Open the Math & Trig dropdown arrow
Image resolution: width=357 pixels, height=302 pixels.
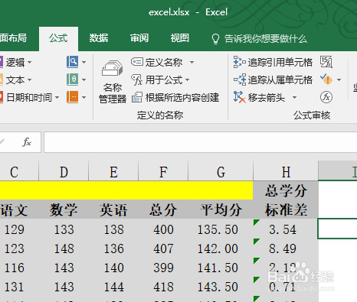[84, 80]
